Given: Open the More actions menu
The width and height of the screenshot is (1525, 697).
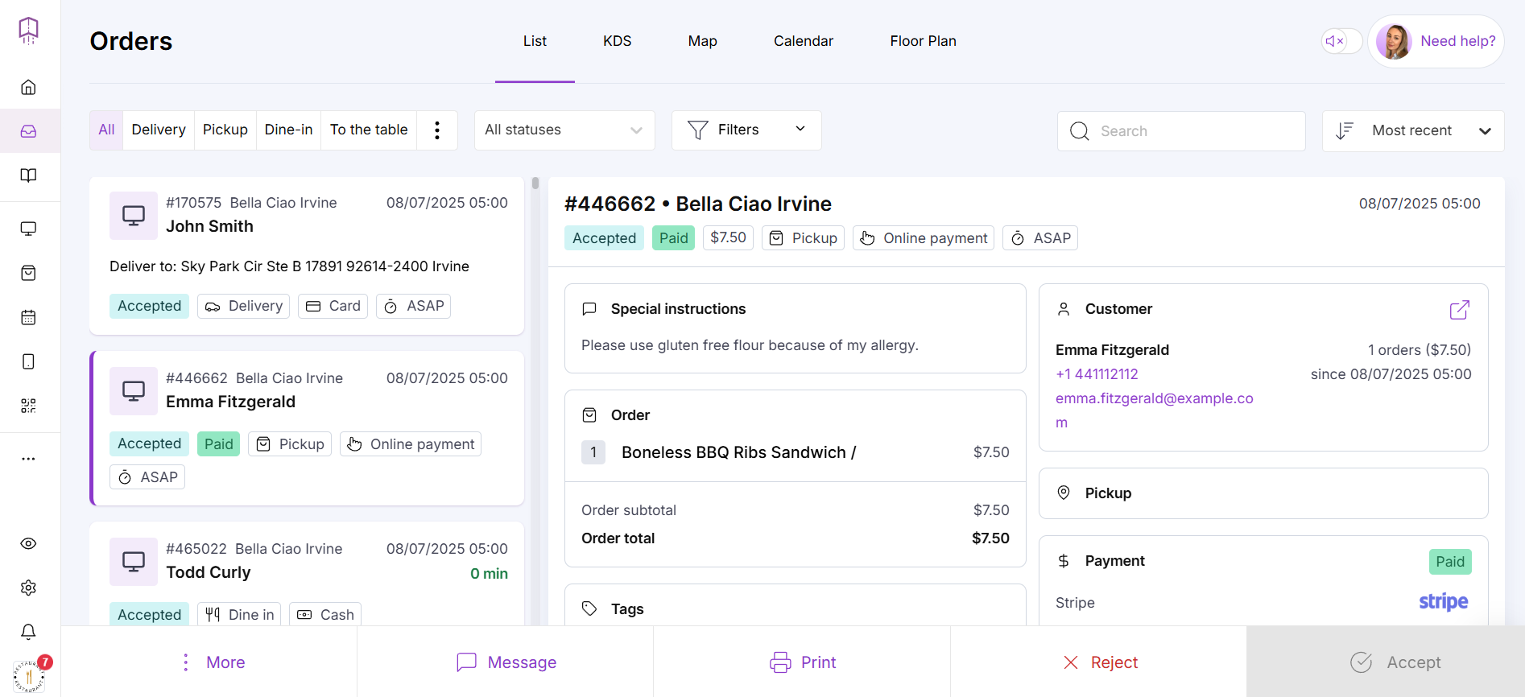Looking at the screenshot, I should [x=209, y=662].
